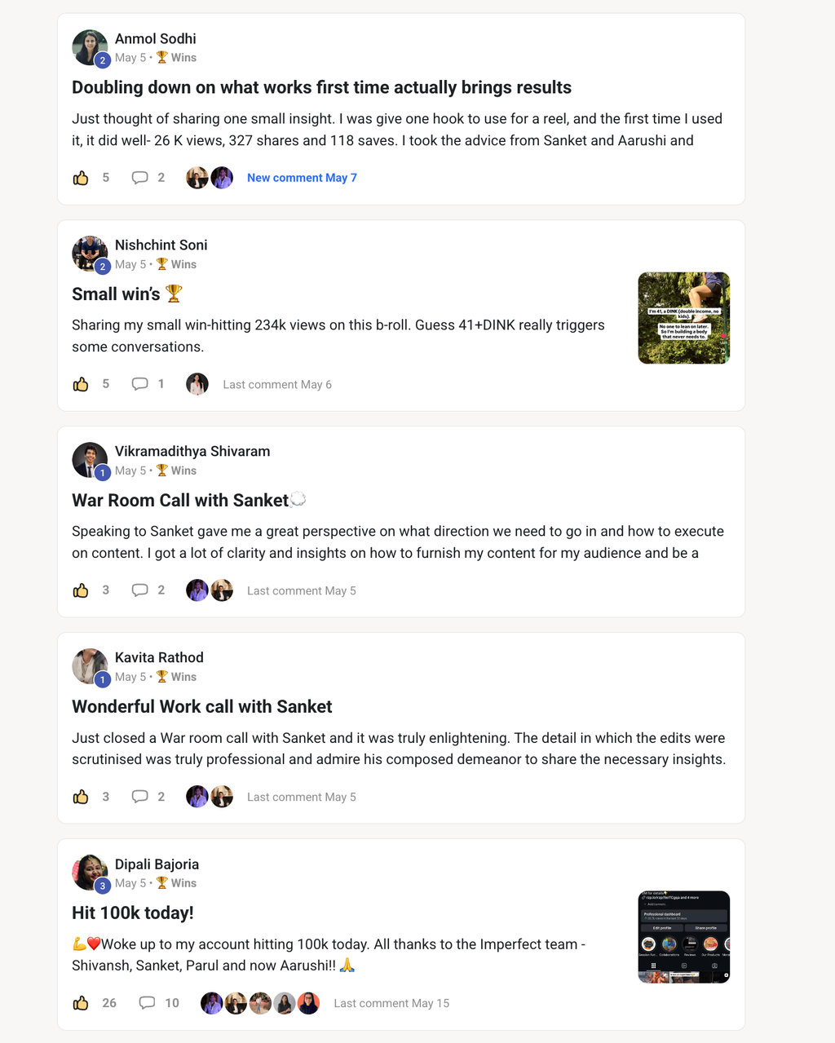Open New comment May 7 link
The image size is (835, 1043).
coord(302,178)
